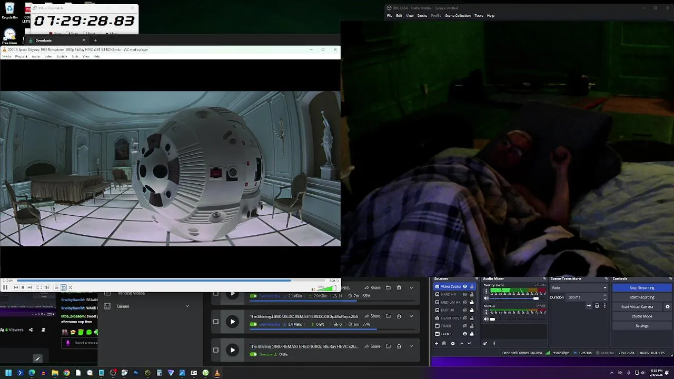Expand The.Shining.1980.US.DC.REMASTERED torrent details
Screen dimensions: 674x379
[411, 316]
